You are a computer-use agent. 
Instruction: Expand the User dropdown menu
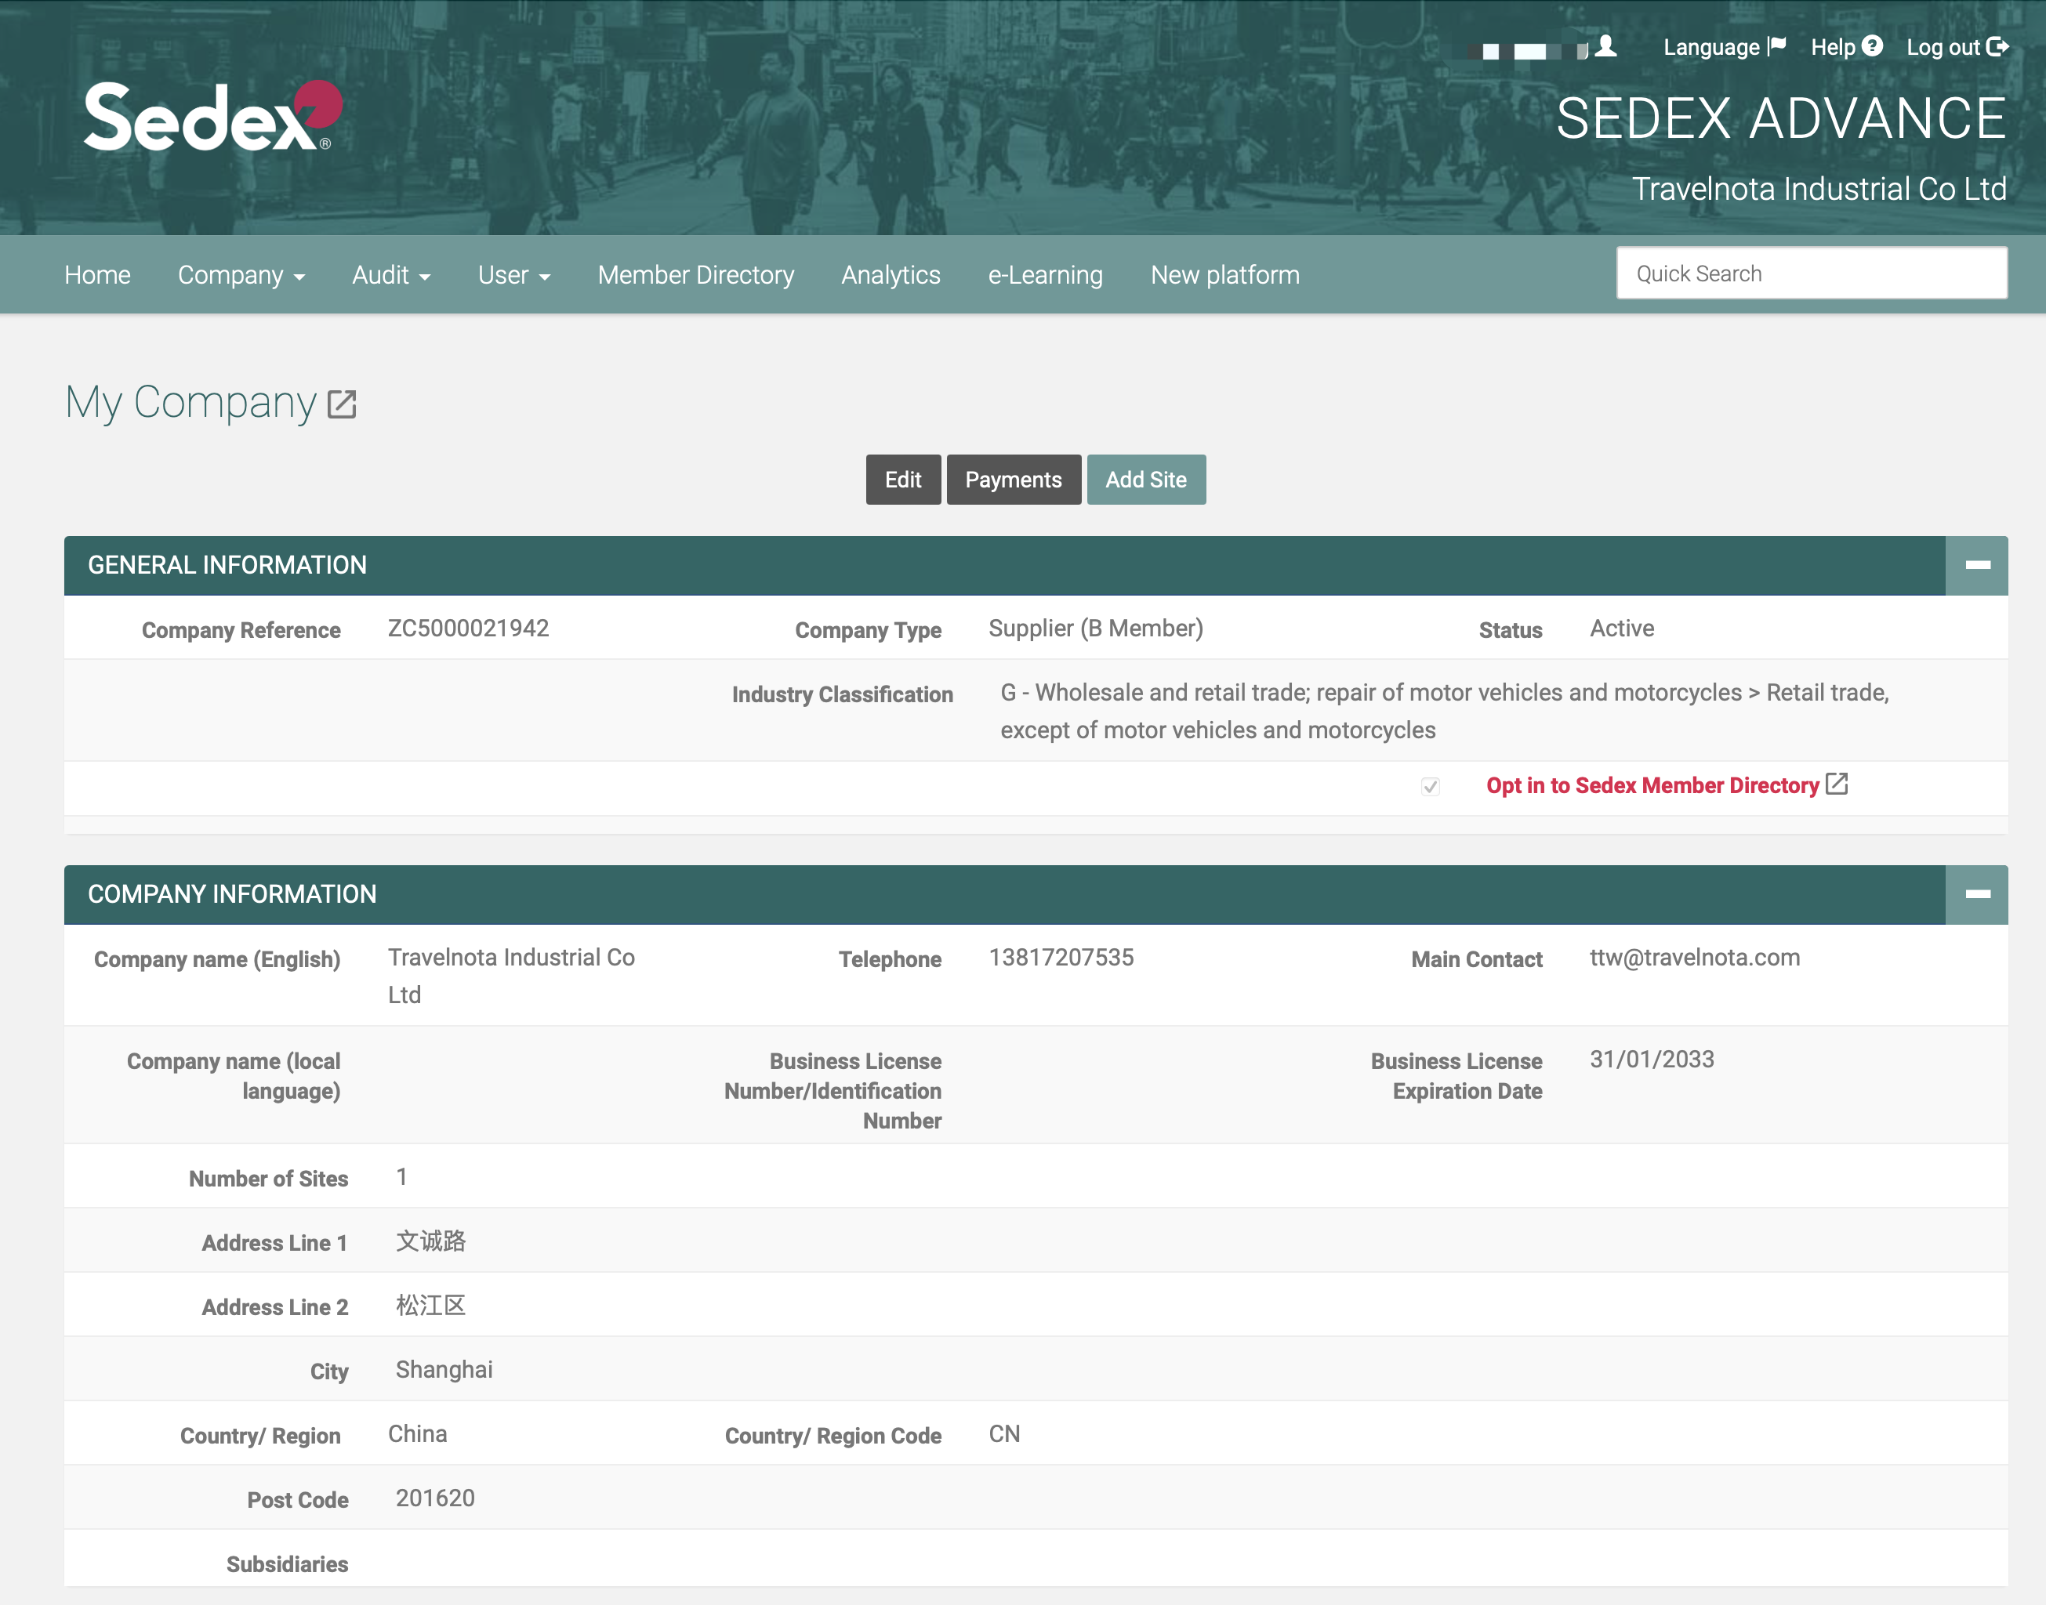(513, 275)
